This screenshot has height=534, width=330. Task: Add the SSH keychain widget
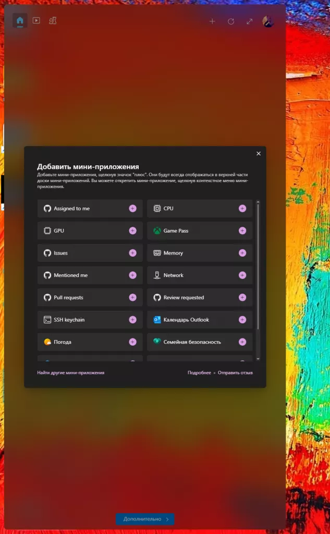[x=132, y=320]
